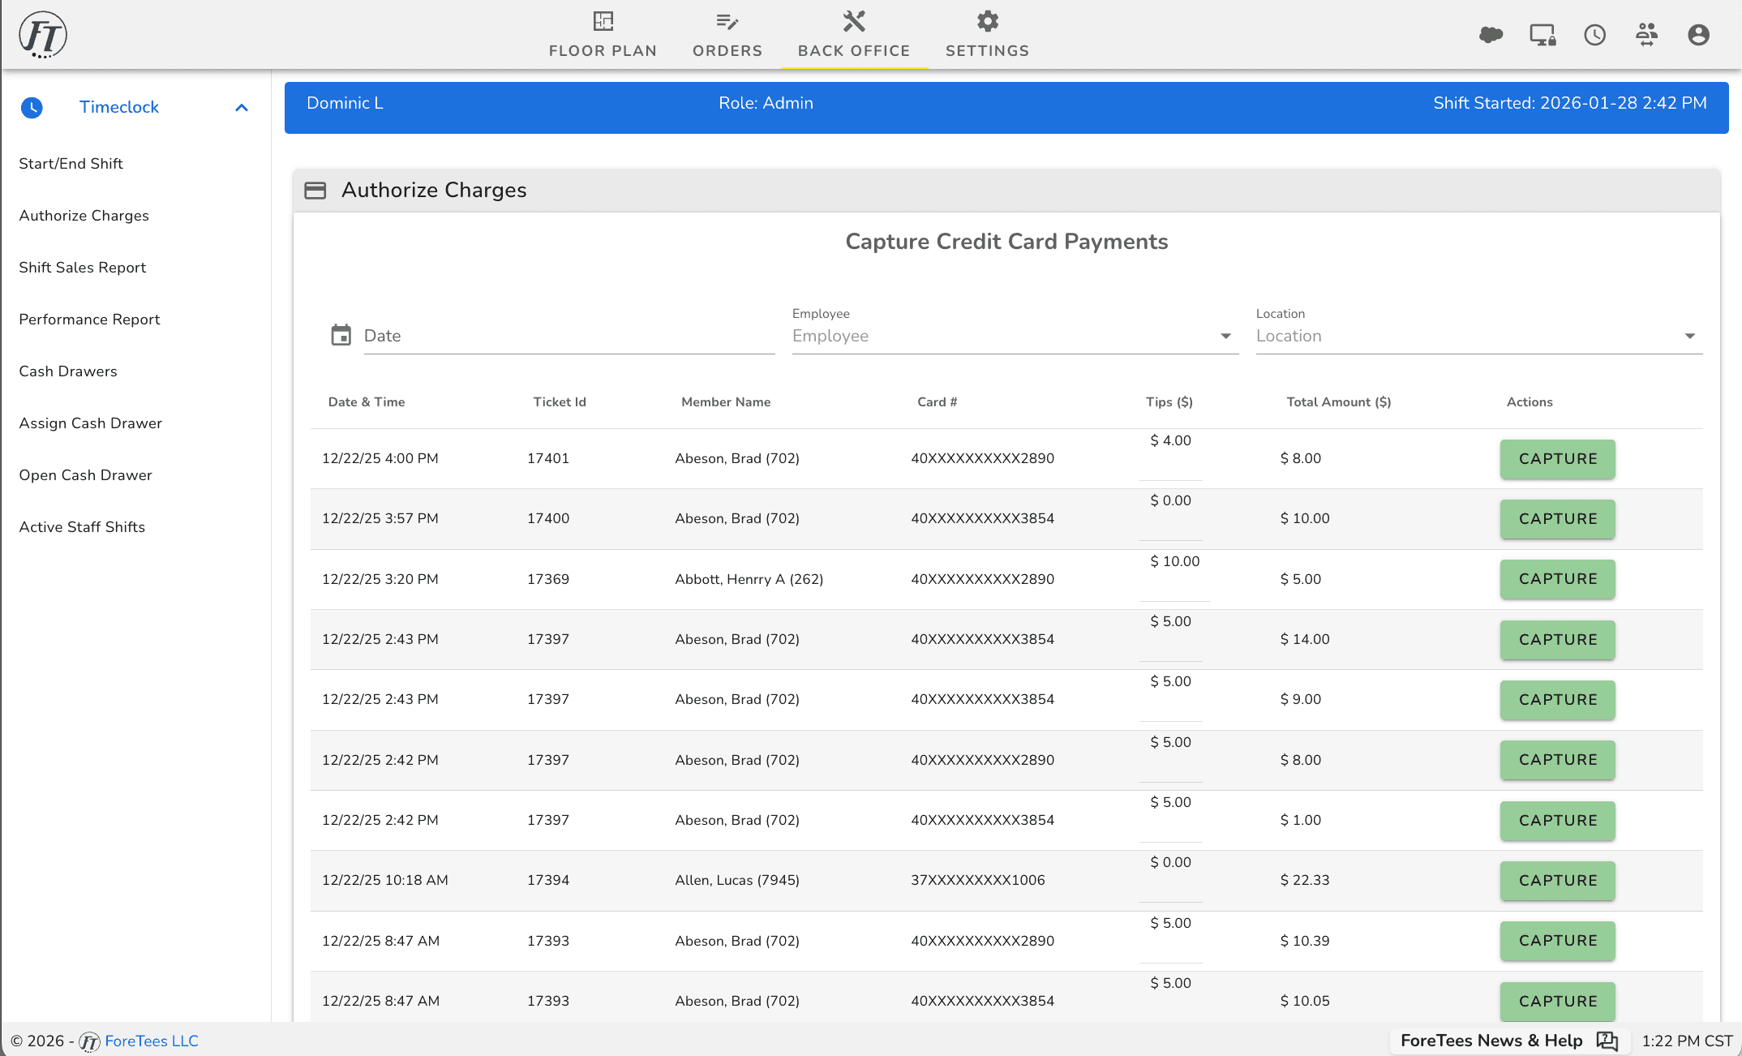Click the Date input field
The width and height of the screenshot is (1742, 1056).
coord(568,336)
